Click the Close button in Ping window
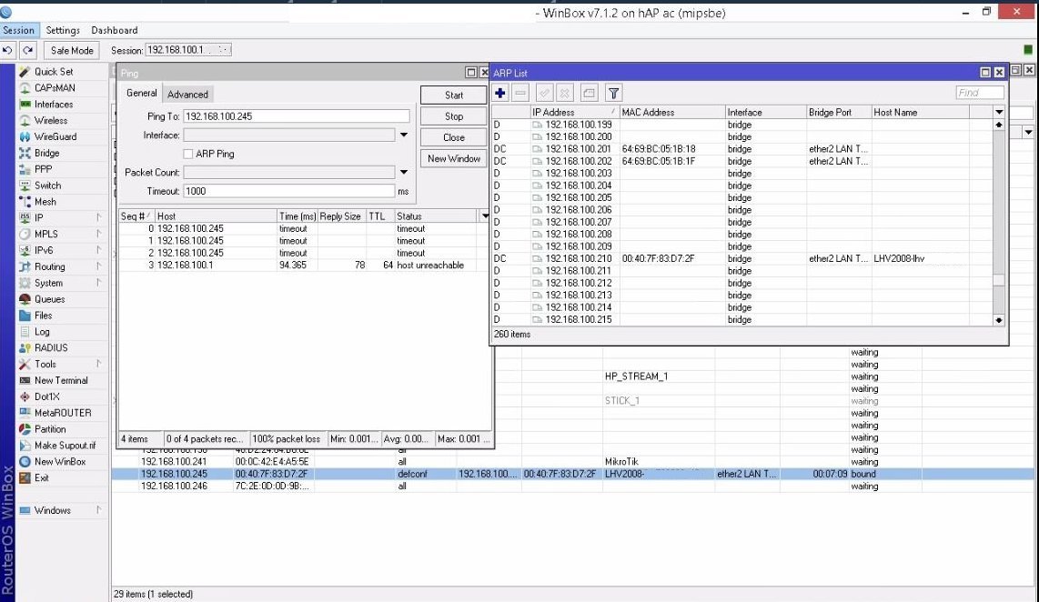This screenshot has width=1039, height=602. (454, 137)
